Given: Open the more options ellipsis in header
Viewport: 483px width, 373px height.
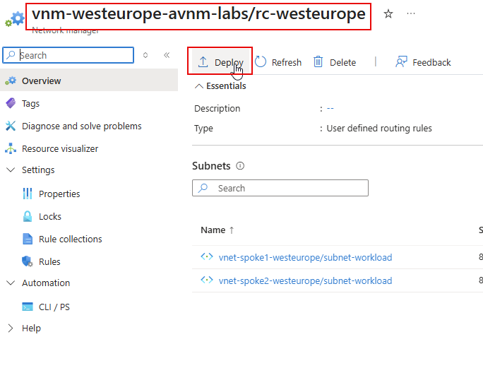Looking at the screenshot, I should (410, 13).
